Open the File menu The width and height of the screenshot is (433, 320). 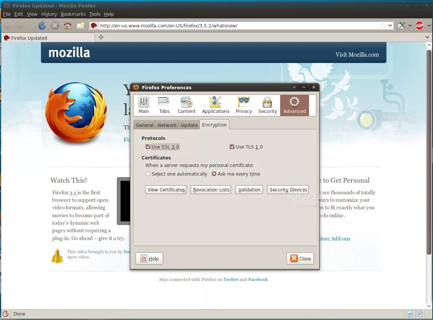[7, 14]
